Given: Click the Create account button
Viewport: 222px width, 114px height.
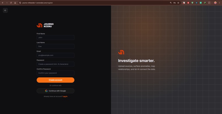Looking at the screenshot, I should click(x=56, y=80).
